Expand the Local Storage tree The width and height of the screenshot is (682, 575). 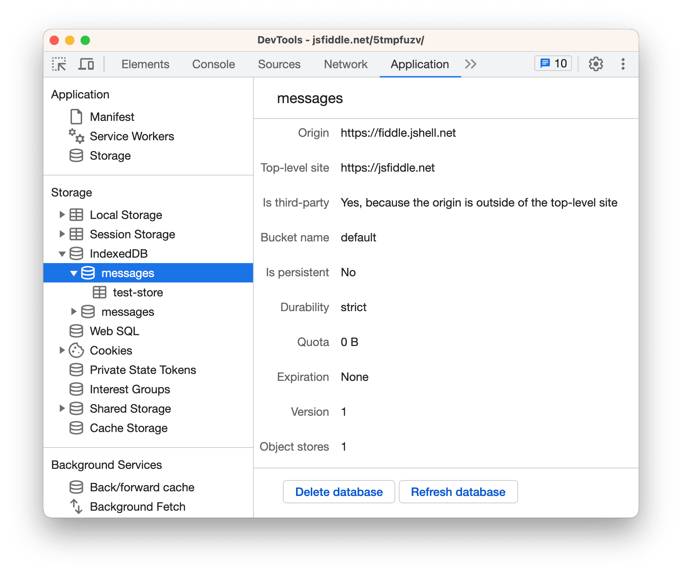pyautogui.click(x=62, y=215)
